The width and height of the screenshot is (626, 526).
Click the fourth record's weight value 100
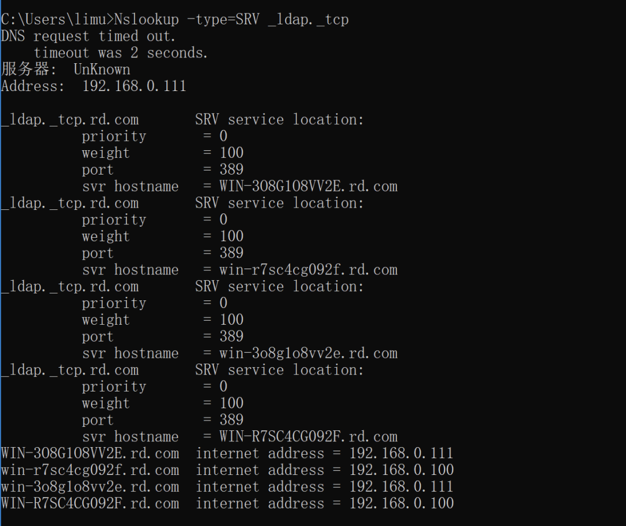click(231, 403)
